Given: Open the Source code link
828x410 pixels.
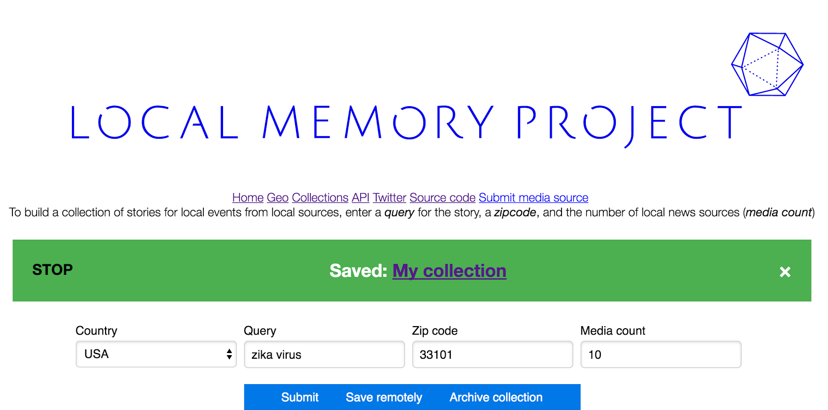Looking at the screenshot, I should (442, 197).
